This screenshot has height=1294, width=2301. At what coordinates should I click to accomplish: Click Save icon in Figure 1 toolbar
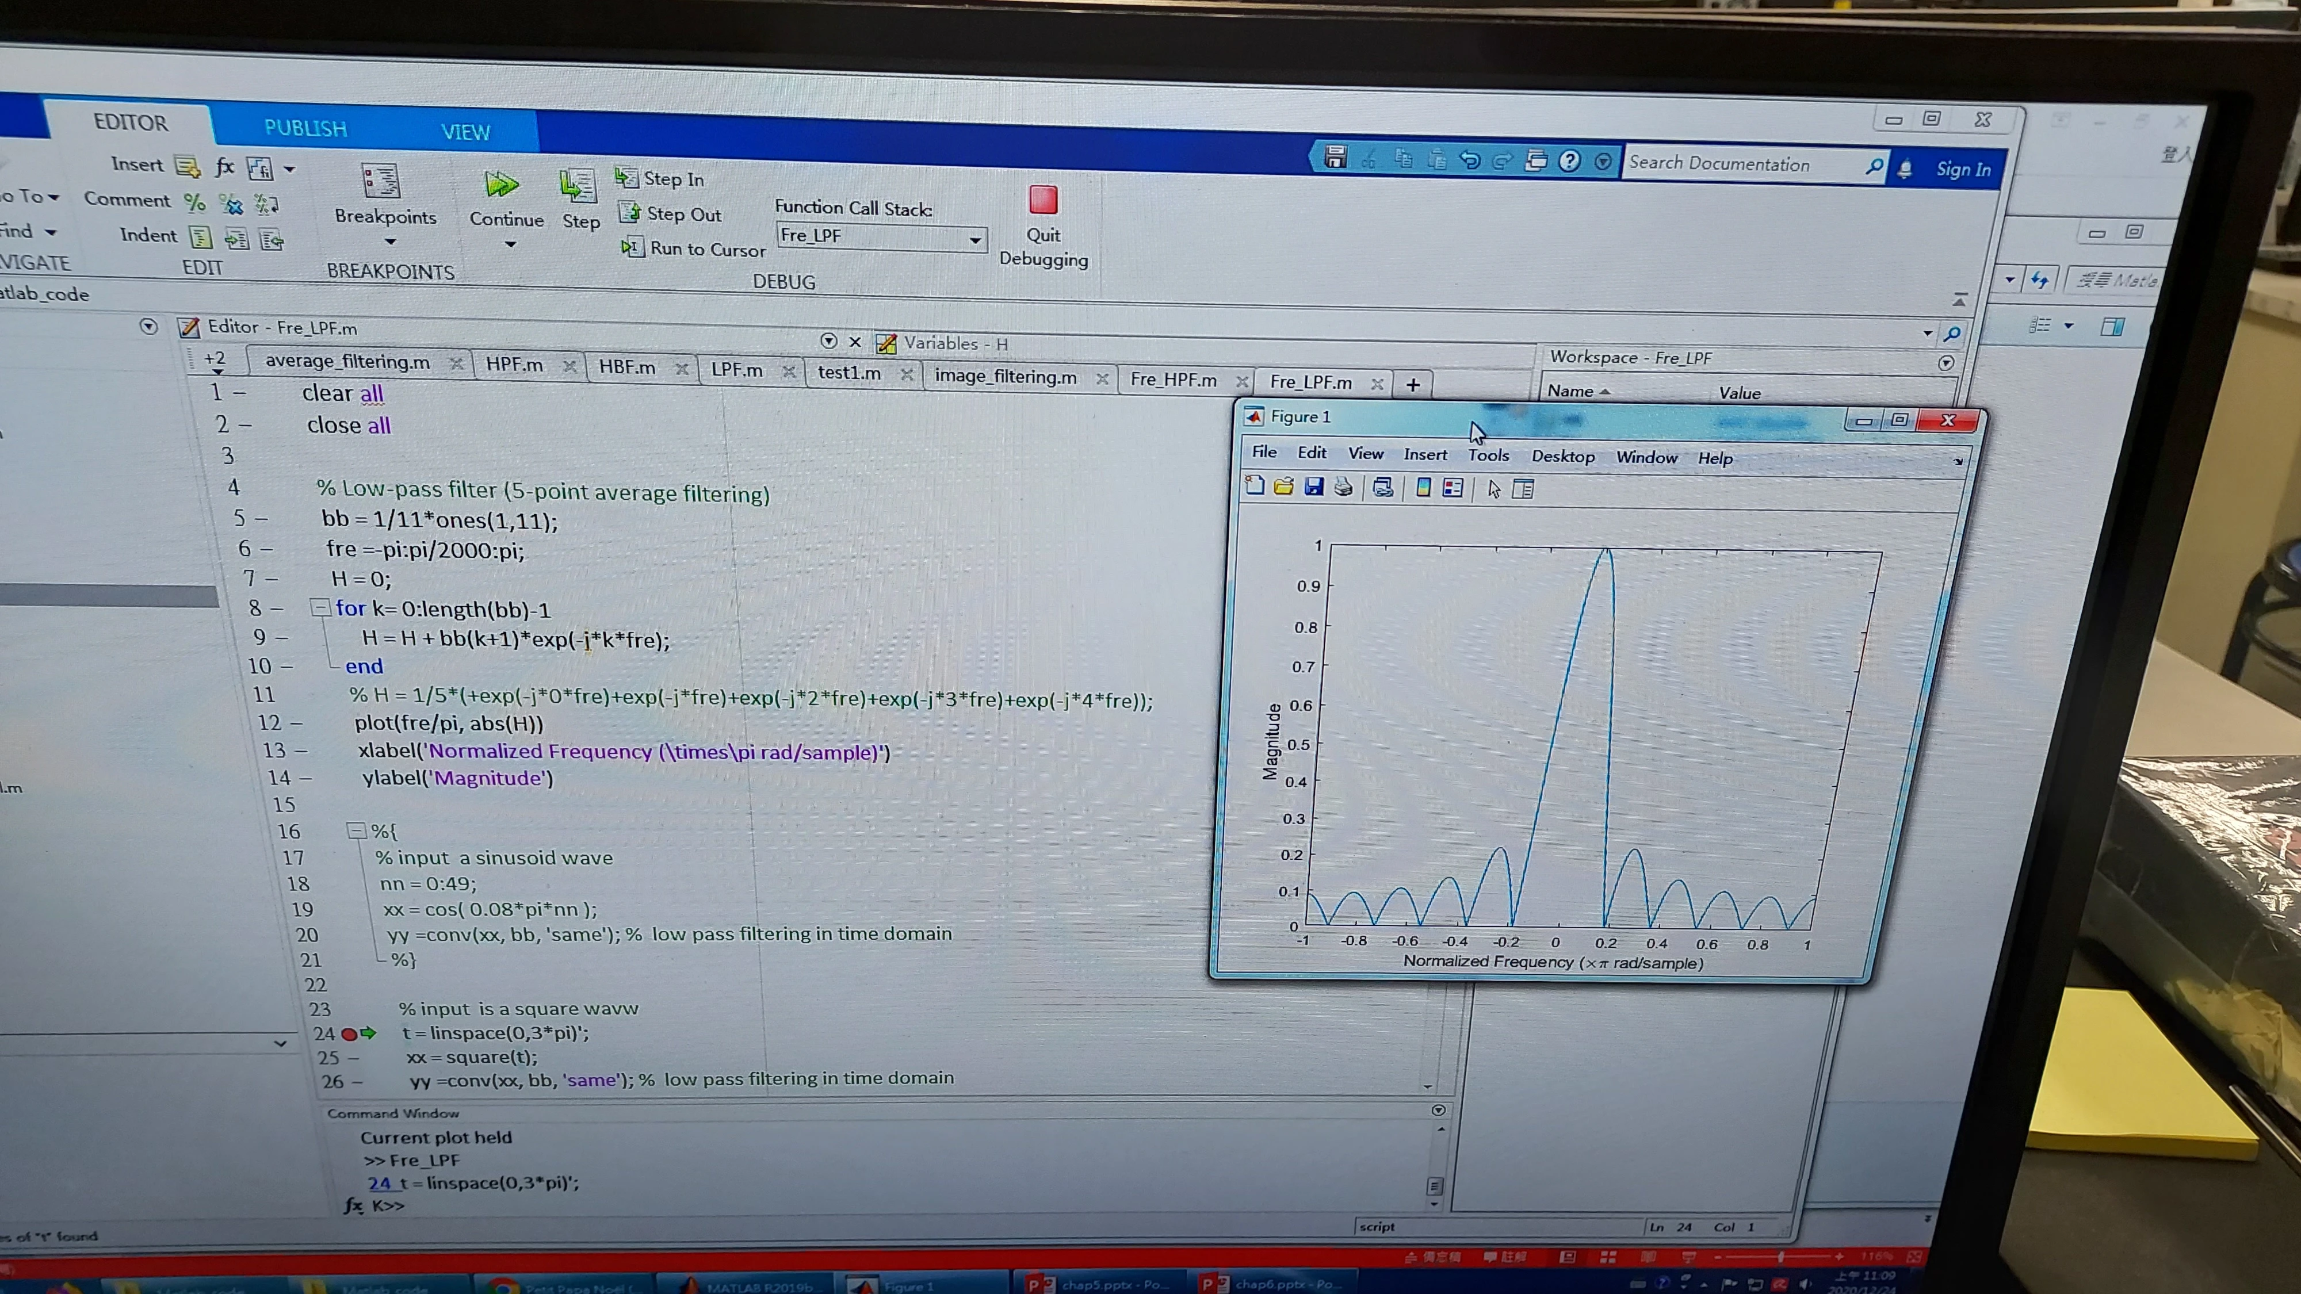1313,487
